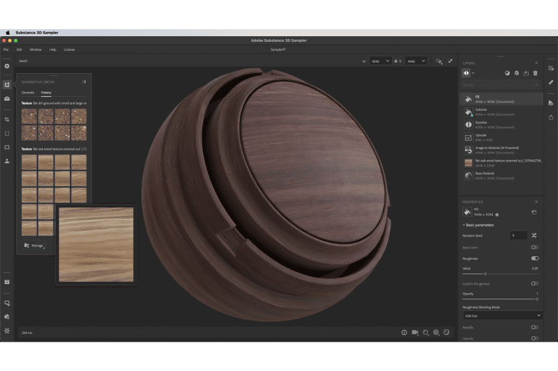Screen dimensions: 558x371
Task: Open Roughness Blending Mode Add Sub dropdown
Action: click(502, 315)
